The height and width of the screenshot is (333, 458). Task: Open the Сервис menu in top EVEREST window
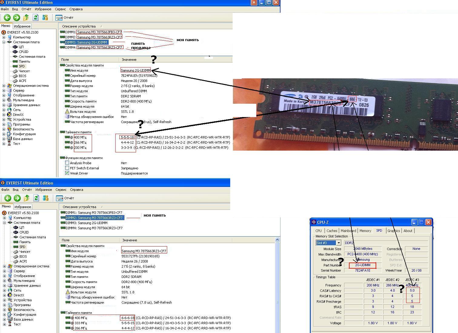click(60, 9)
